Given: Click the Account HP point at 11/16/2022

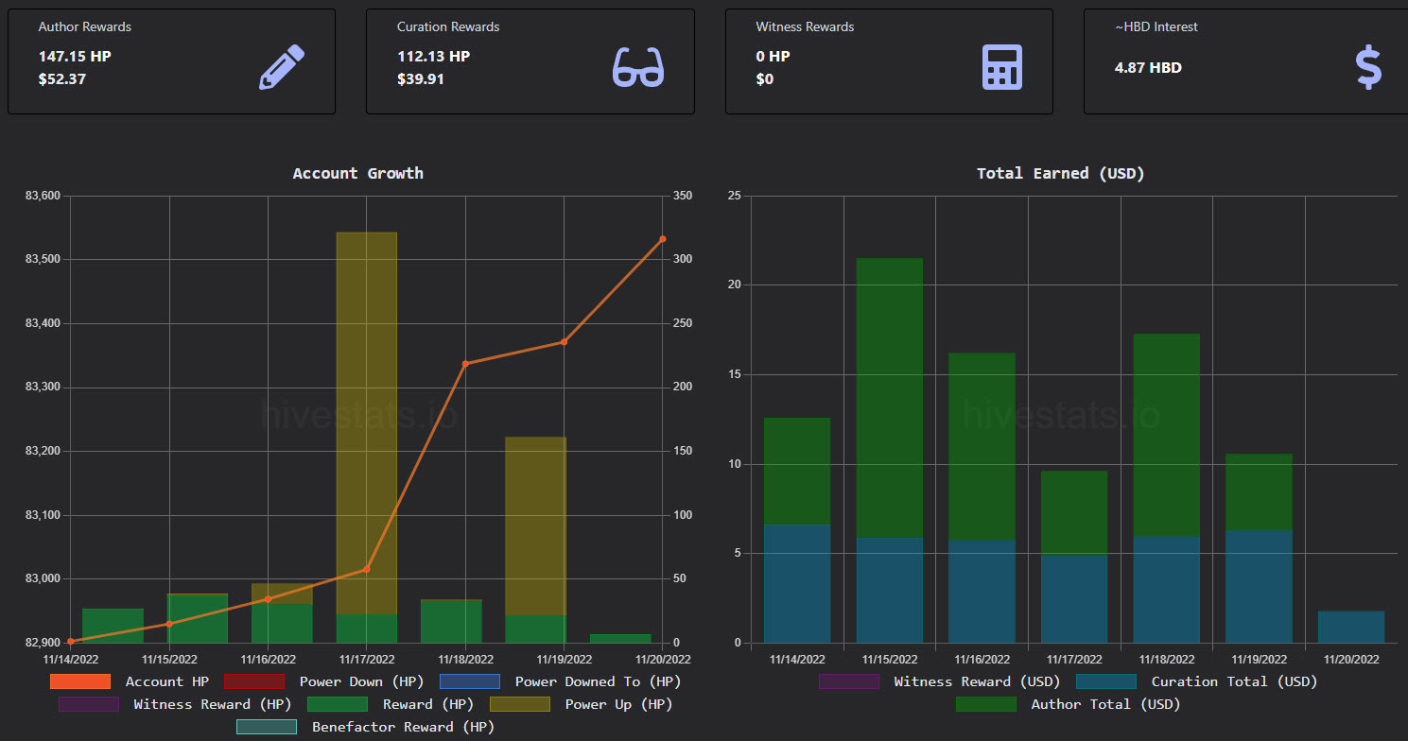Looking at the screenshot, I should pyautogui.click(x=268, y=599).
